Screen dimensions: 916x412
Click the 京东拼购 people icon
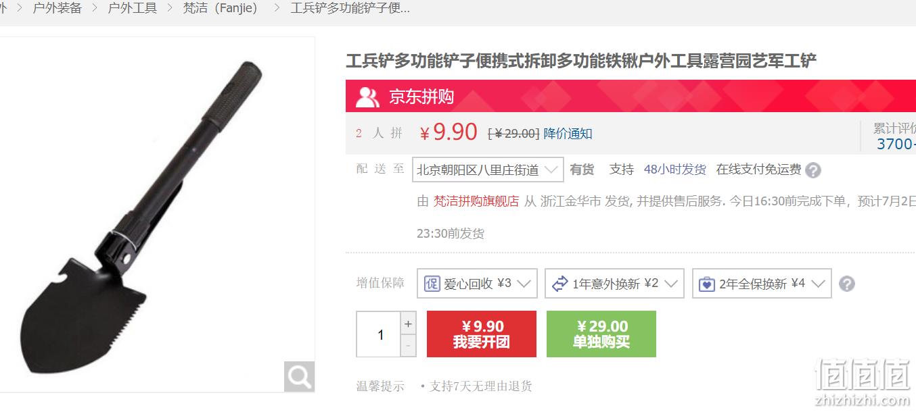coord(367,97)
